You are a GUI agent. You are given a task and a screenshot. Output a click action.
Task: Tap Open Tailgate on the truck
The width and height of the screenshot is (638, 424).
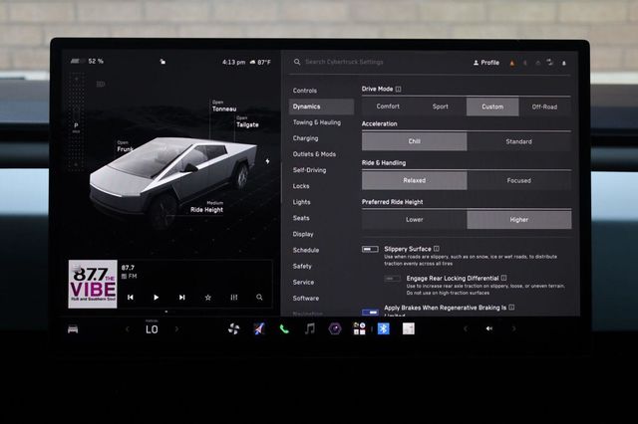click(247, 121)
